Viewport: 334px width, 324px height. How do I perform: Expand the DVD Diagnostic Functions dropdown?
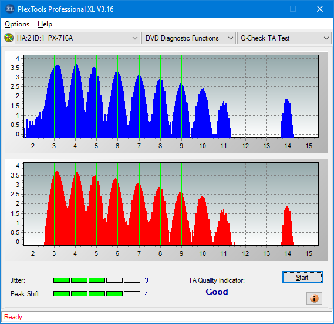pos(188,38)
